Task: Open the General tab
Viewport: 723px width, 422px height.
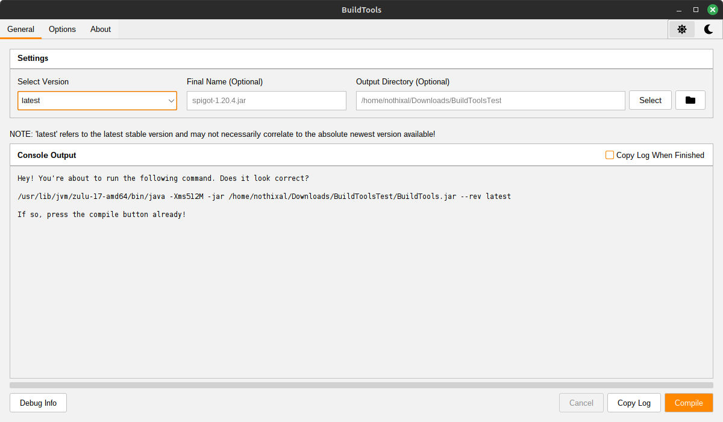Action: 20,29
